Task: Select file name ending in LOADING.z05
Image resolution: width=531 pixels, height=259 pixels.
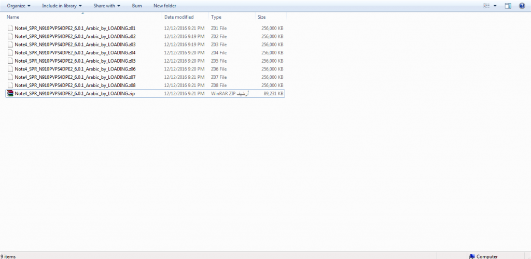Action: (75, 61)
